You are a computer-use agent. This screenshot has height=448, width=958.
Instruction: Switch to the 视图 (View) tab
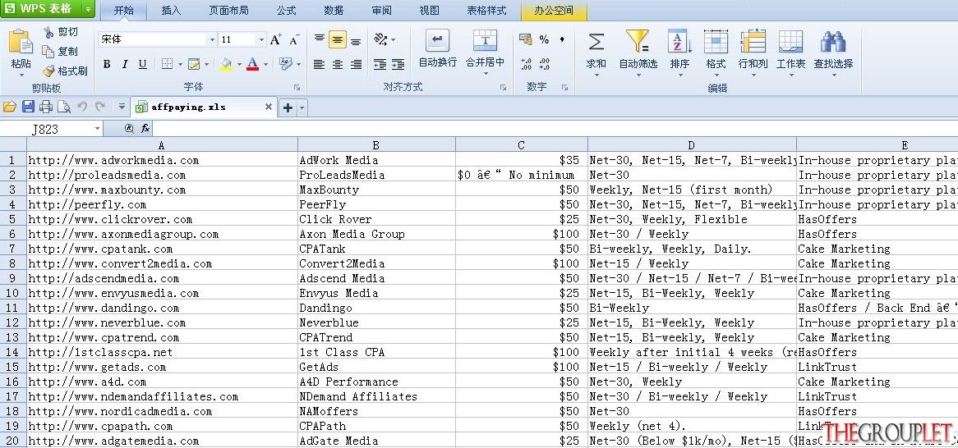coord(430,11)
